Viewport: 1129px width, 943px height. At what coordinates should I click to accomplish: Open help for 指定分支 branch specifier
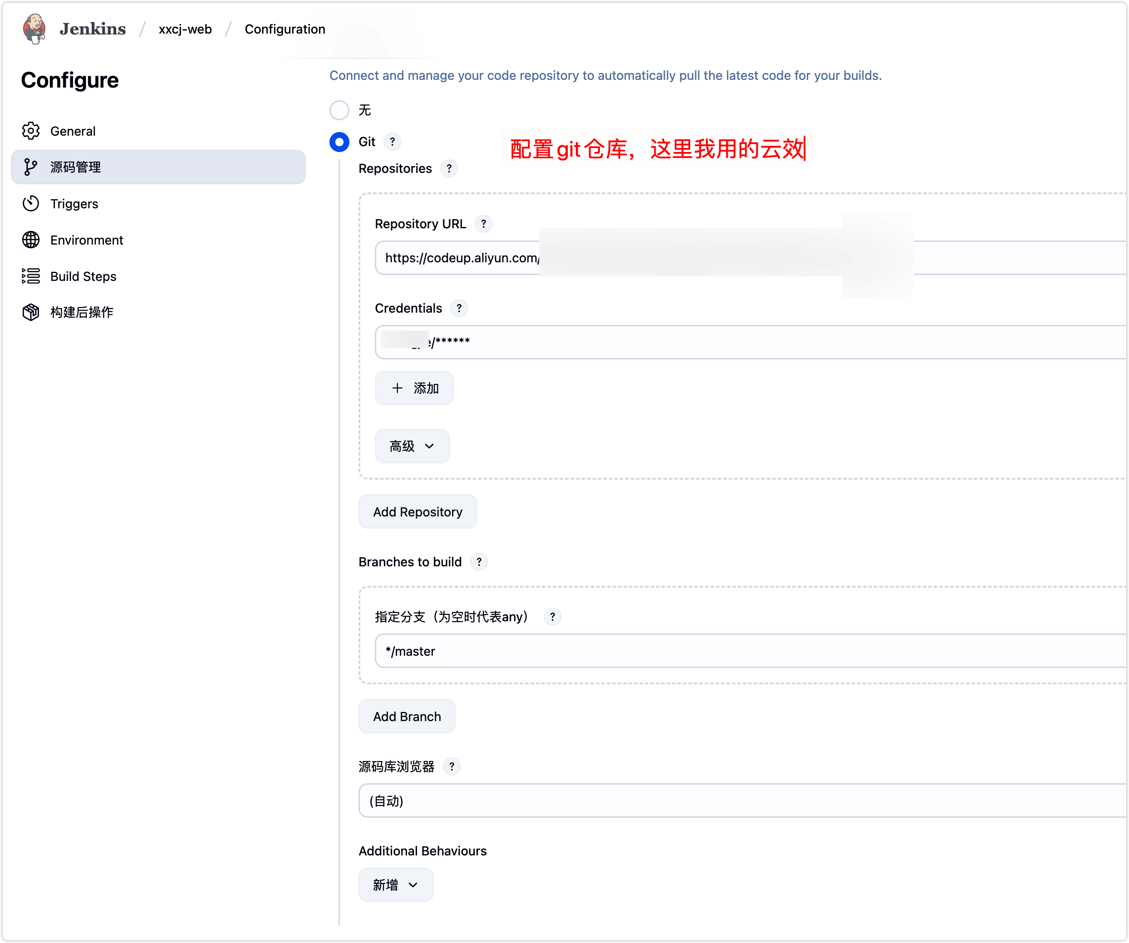click(553, 617)
